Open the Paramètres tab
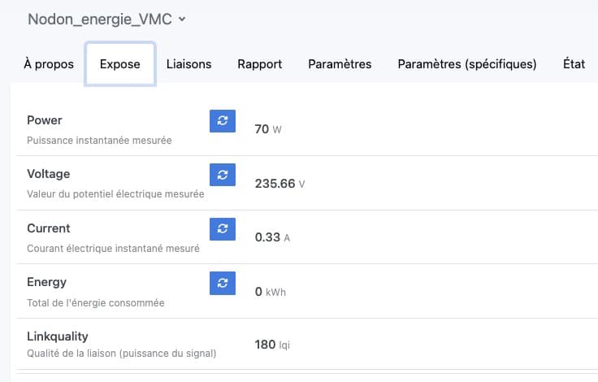This screenshot has height=382, width=598. click(340, 64)
